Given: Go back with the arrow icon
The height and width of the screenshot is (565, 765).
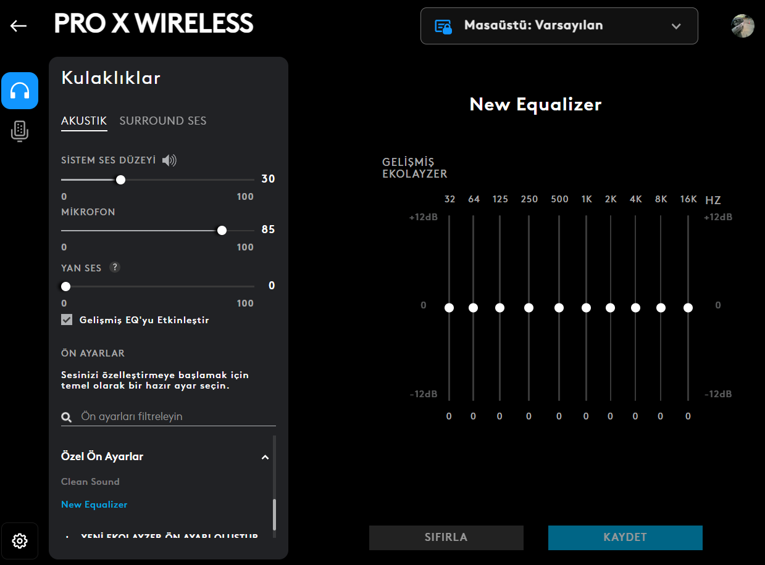Looking at the screenshot, I should (x=19, y=25).
